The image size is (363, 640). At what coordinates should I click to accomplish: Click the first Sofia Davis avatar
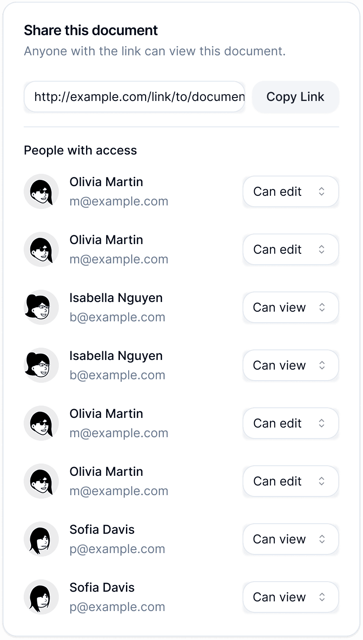[x=41, y=539]
